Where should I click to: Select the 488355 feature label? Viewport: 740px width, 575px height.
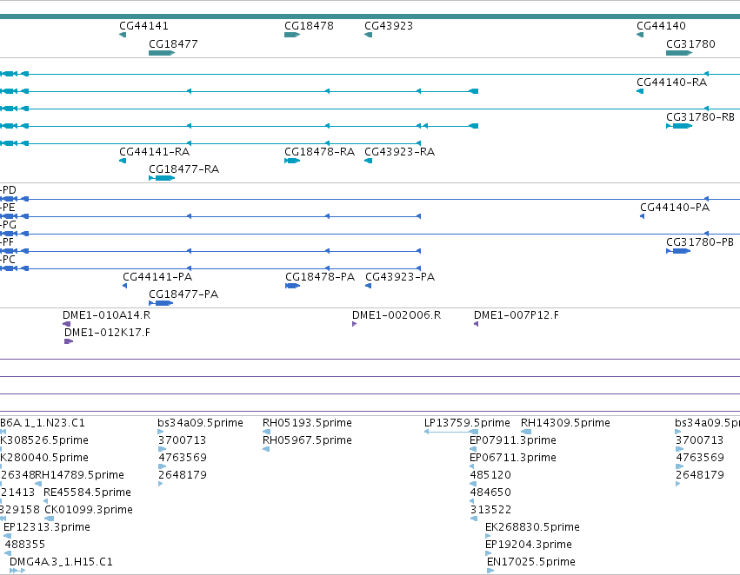click(25, 545)
